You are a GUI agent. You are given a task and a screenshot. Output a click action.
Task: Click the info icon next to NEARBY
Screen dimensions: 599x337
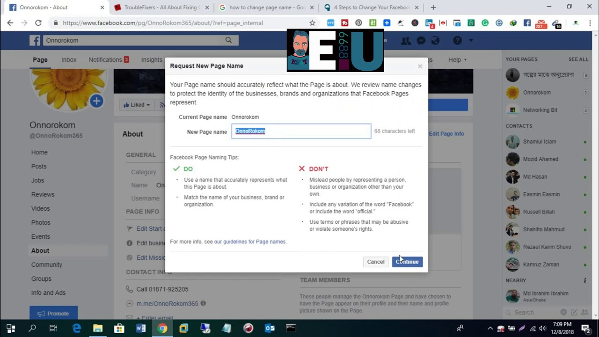[585, 280]
